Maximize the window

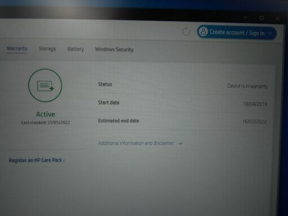(x=261, y=18)
